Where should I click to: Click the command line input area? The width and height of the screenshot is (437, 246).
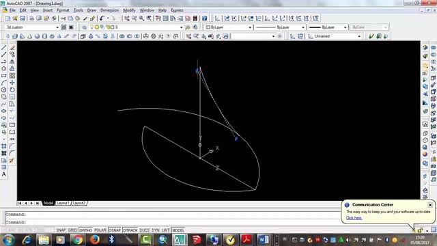click(173, 222)
